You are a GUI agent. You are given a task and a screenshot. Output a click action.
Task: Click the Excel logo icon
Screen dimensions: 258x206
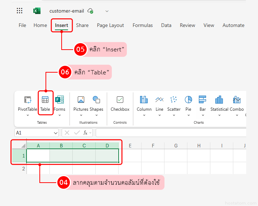pos(37,11)
